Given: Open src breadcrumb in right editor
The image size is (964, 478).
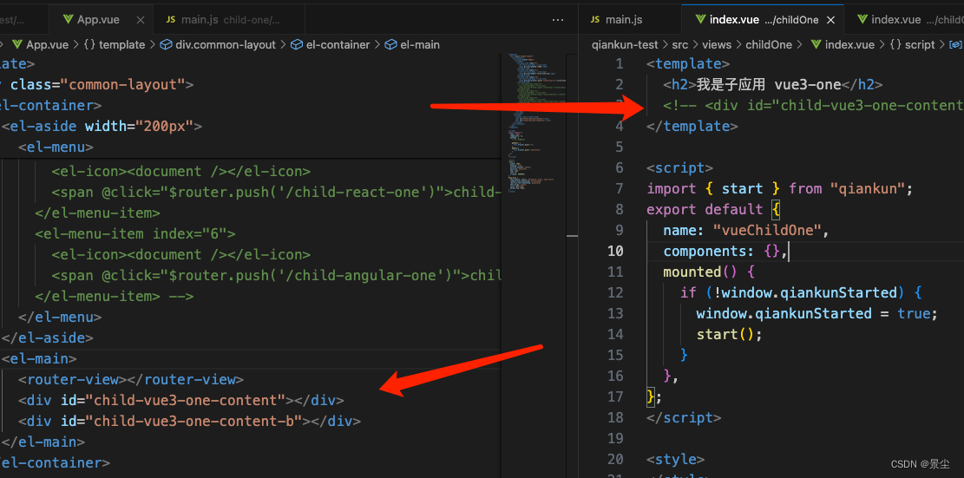Looking at the screenshot, I should 679,45.
